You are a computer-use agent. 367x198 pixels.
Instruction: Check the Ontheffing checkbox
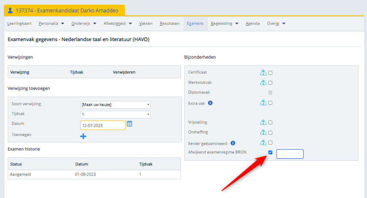click(x=271, y=133)
